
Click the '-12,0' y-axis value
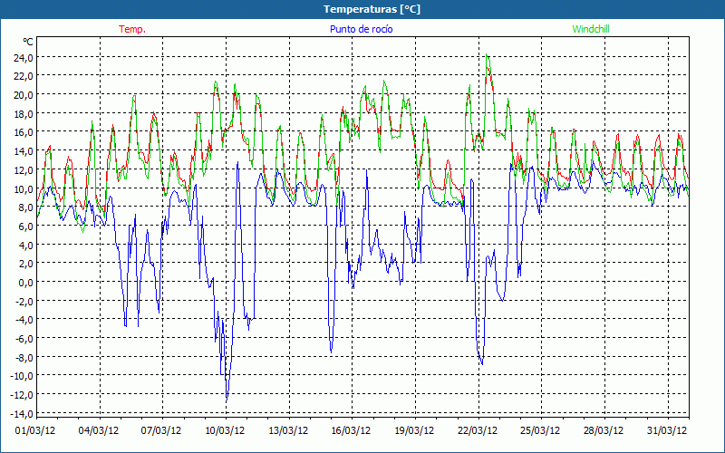point(22,395)
